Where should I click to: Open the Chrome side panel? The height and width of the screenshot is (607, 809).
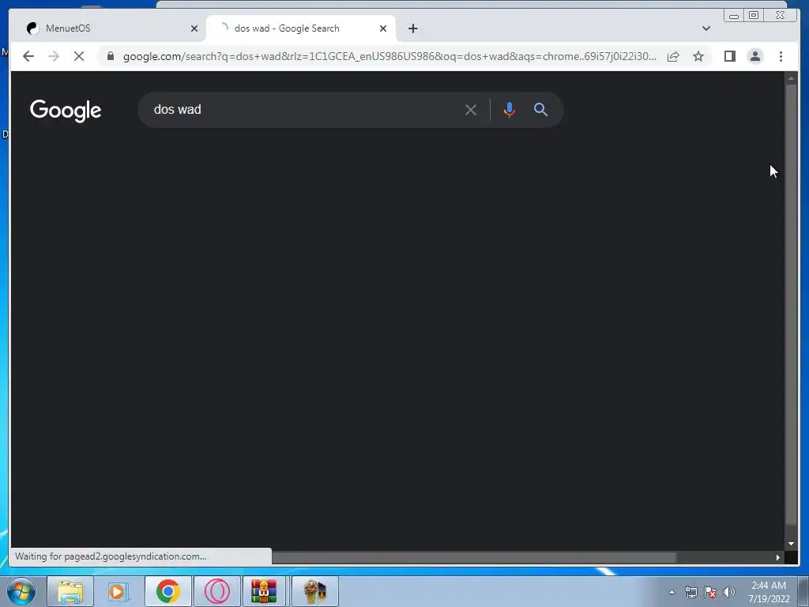729,56
